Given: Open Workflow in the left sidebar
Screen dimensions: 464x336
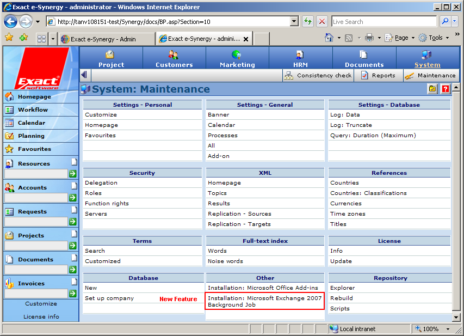Looking at the screenshot, I should (33, 109).
